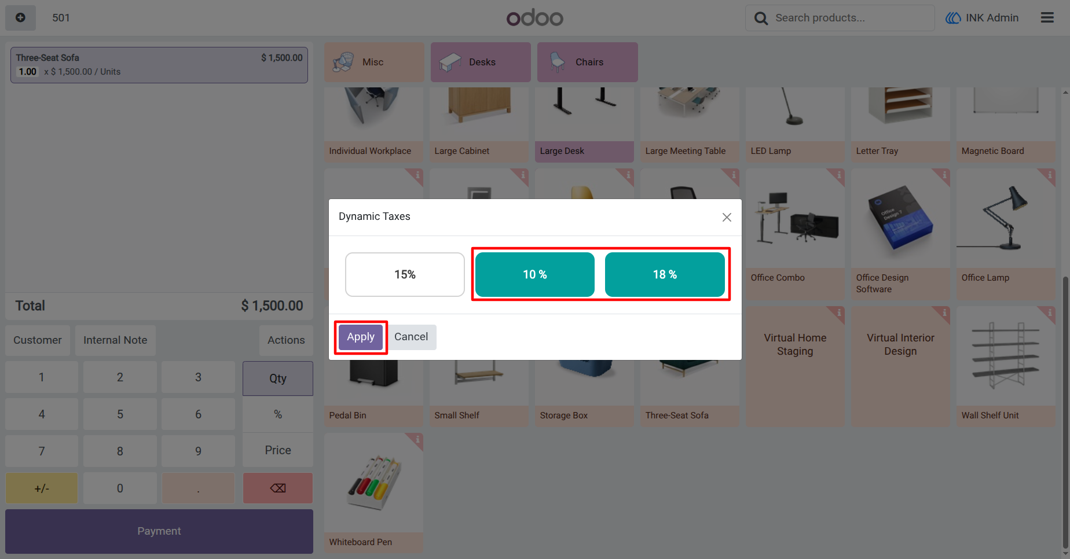Open info icon on Office Lamp
This screenshot has height=559, width=1070.
tap(1049, 175)
